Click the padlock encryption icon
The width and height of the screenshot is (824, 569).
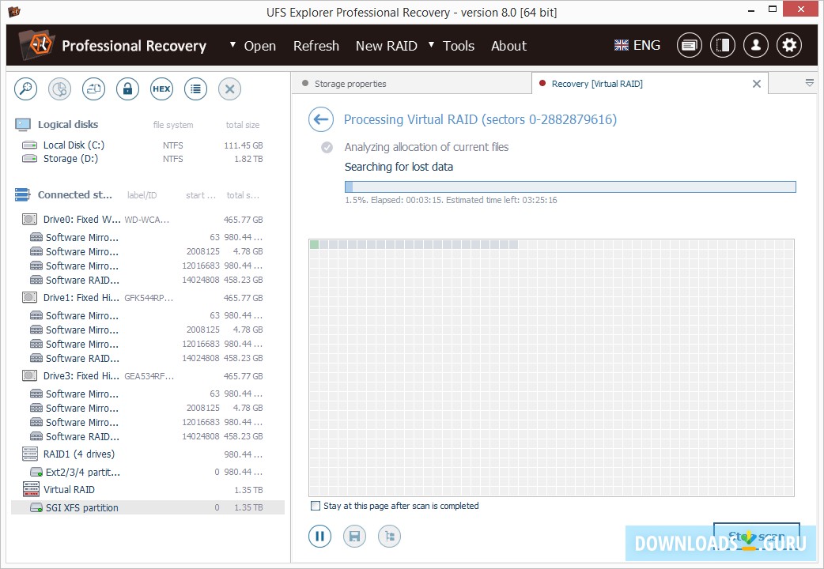(x=127, y=89)
